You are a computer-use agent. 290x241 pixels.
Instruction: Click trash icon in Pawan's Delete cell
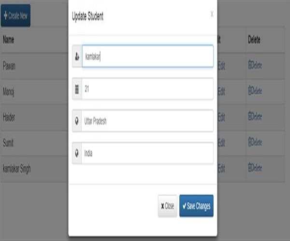250,65
